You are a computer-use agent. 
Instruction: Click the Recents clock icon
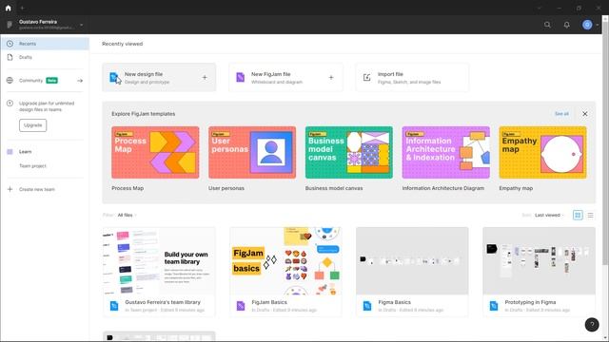[10, 44]
